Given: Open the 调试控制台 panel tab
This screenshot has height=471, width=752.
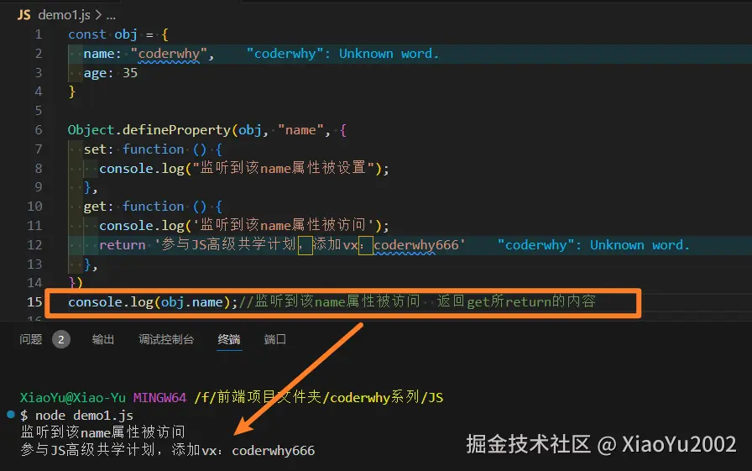Looking at the screenshot, I should [x=166, y=339].
